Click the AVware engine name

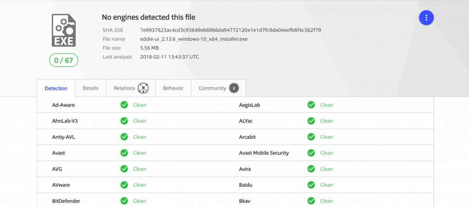pyautogui.click(x=61, y=185)
